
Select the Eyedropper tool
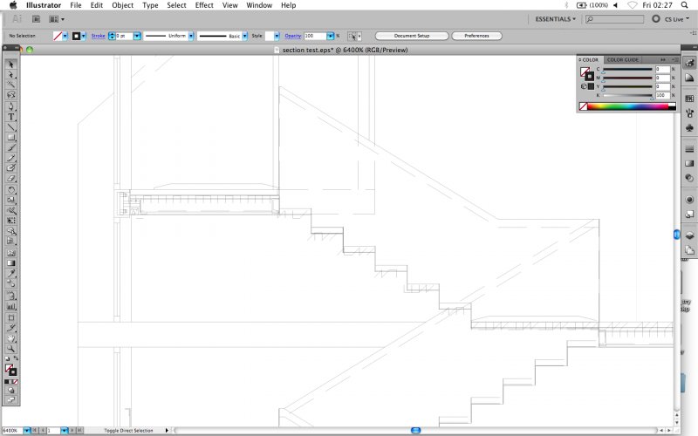tap(11, 273)
